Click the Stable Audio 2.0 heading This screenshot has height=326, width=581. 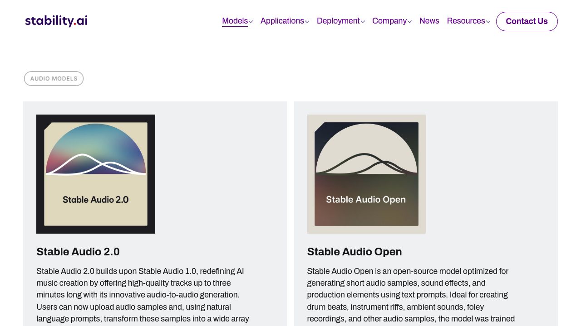coord(78,252)
